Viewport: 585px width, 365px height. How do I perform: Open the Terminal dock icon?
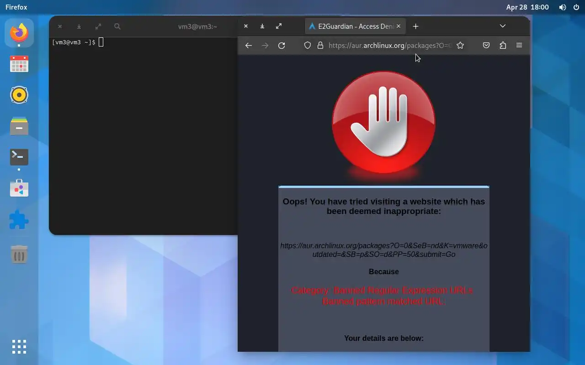[x=19, y=157]
